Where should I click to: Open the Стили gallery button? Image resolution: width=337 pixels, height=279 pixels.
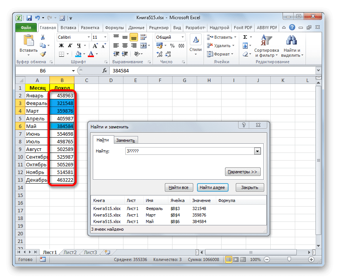click(196, 45)
